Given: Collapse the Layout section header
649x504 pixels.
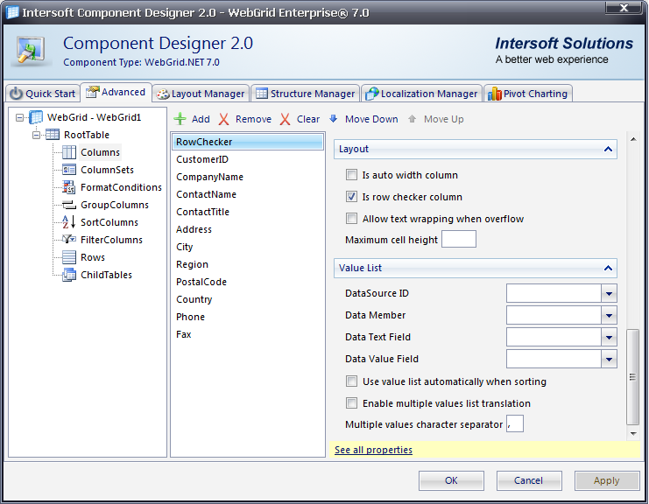Looking at the screenshot, I should click(x=608, y=150).
